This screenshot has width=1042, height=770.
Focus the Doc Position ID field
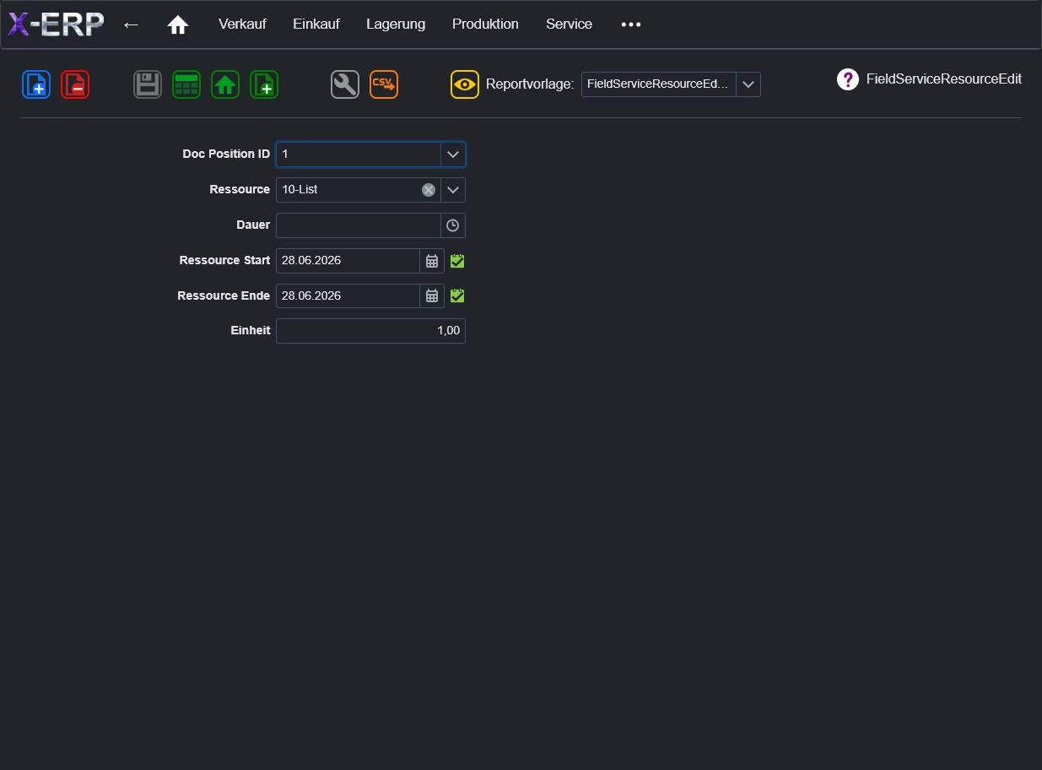tap(359, 155)
